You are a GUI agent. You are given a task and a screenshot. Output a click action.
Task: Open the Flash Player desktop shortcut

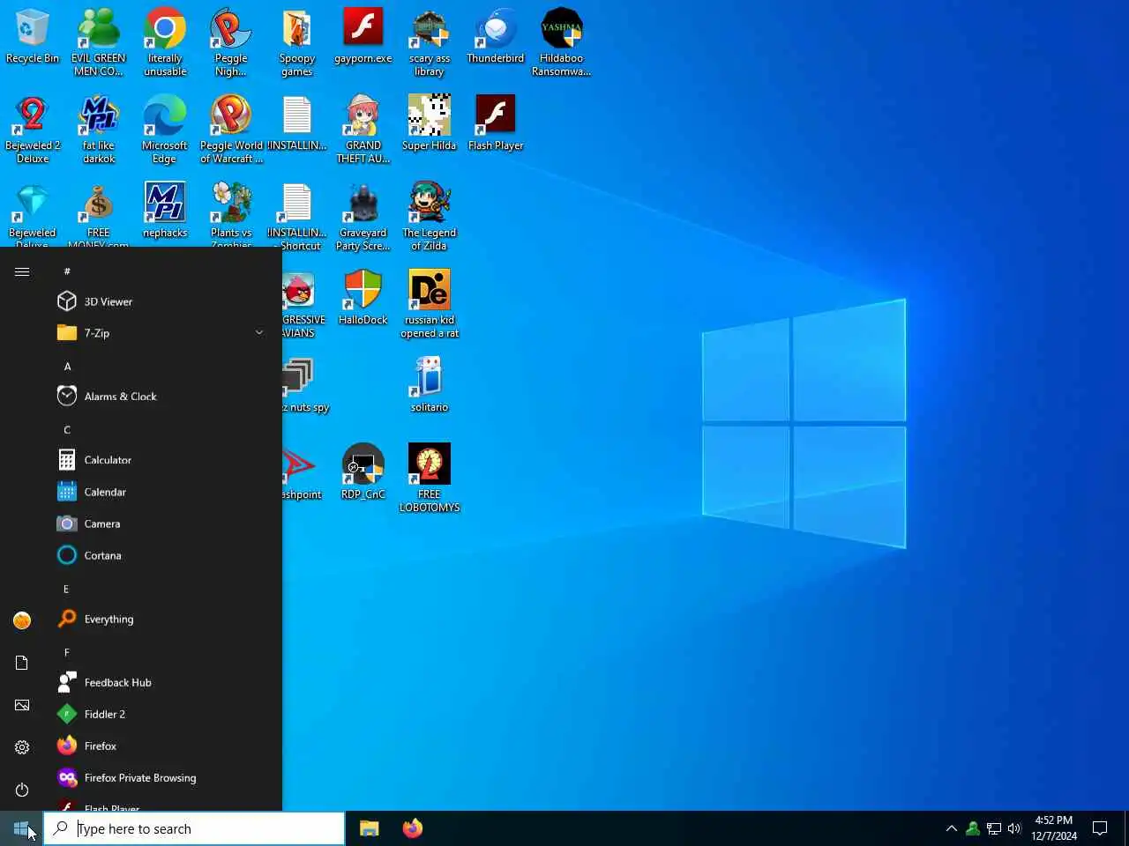496,123
